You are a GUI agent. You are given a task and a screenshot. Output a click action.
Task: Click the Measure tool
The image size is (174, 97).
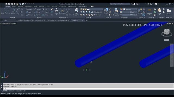(150, 11)
